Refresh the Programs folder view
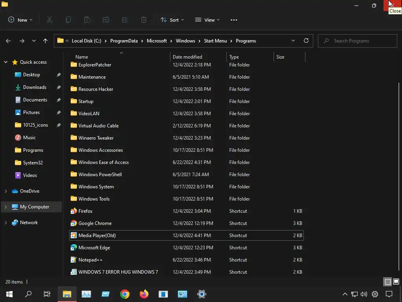Screen dimensions: 402x302 [x=306, y=41]
